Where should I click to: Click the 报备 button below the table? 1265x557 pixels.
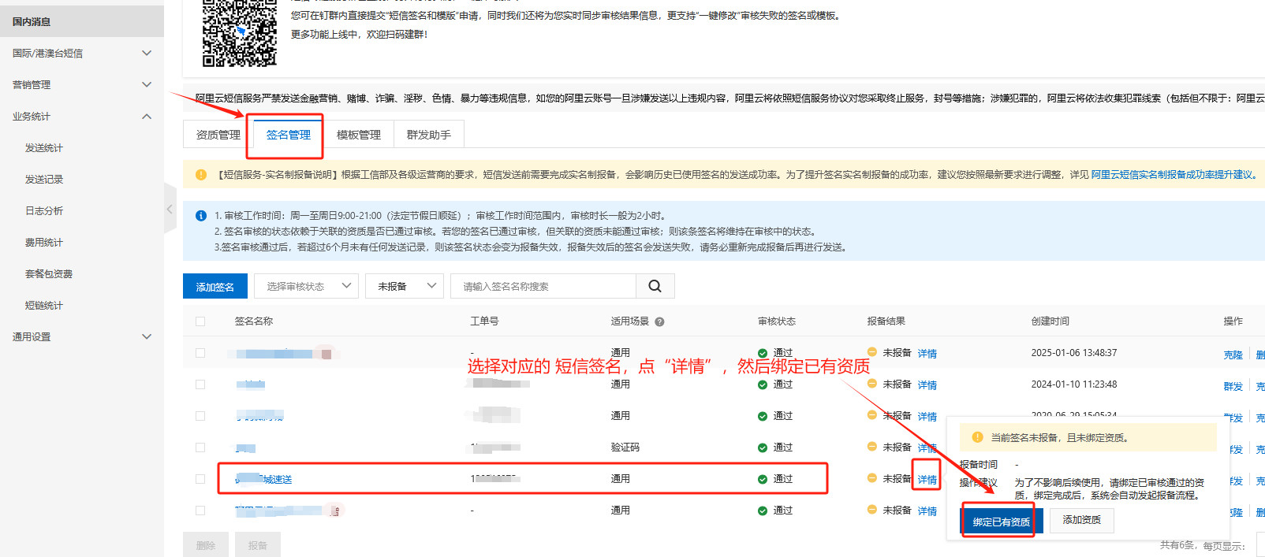tap(258, 544)
